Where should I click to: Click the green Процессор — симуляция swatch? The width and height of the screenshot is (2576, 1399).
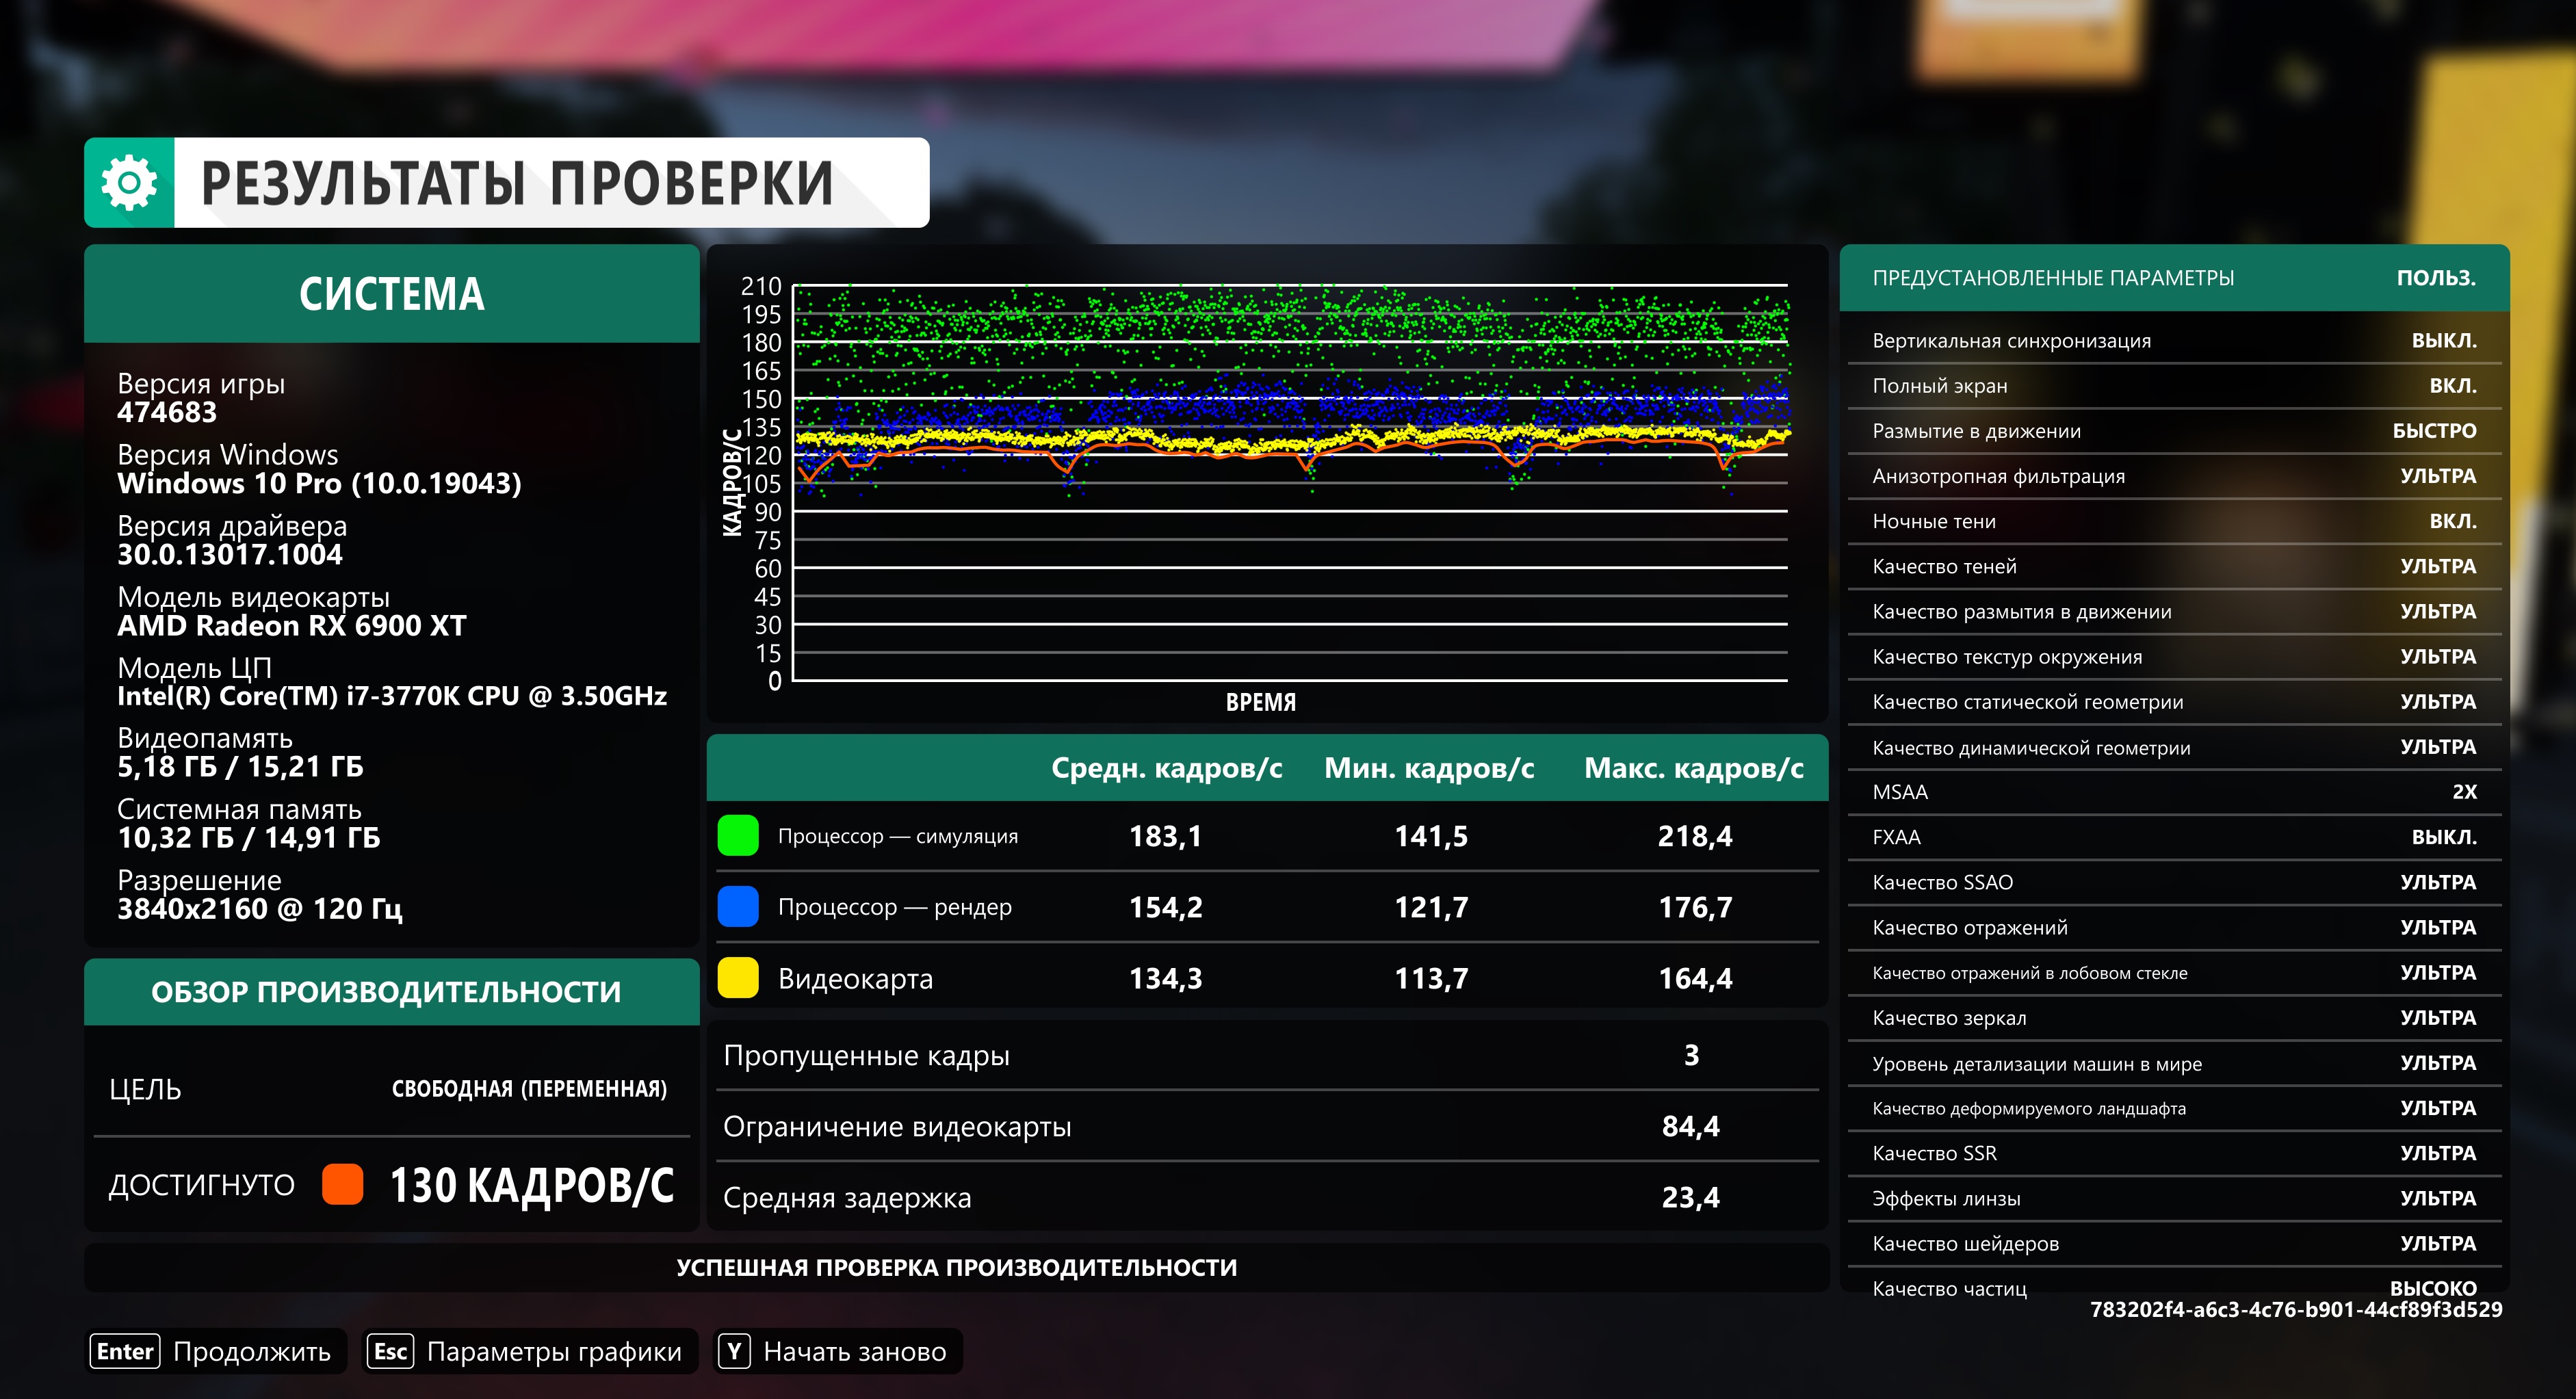(738, 836)
